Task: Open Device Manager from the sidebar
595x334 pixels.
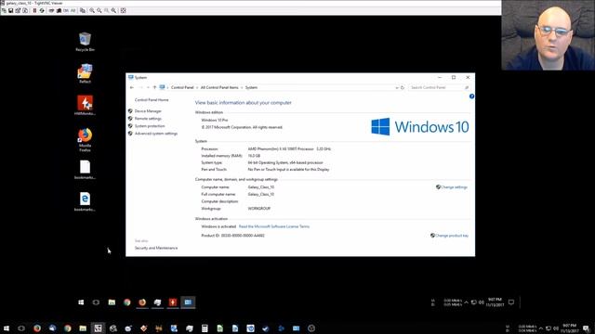Action: pyautogui.click(x=148, y=111)
